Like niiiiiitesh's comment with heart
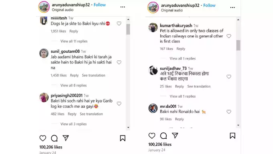Viewport: 273px width, 154px height. [x=119, y=24]
